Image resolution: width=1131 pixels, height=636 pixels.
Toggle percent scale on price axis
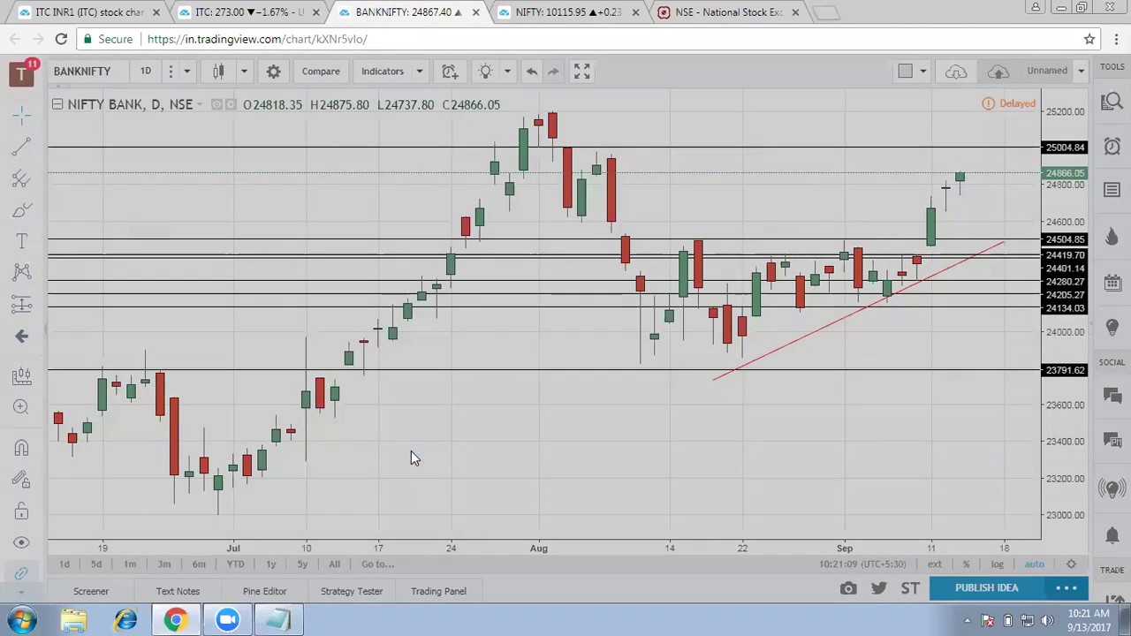tap(966, 564)
